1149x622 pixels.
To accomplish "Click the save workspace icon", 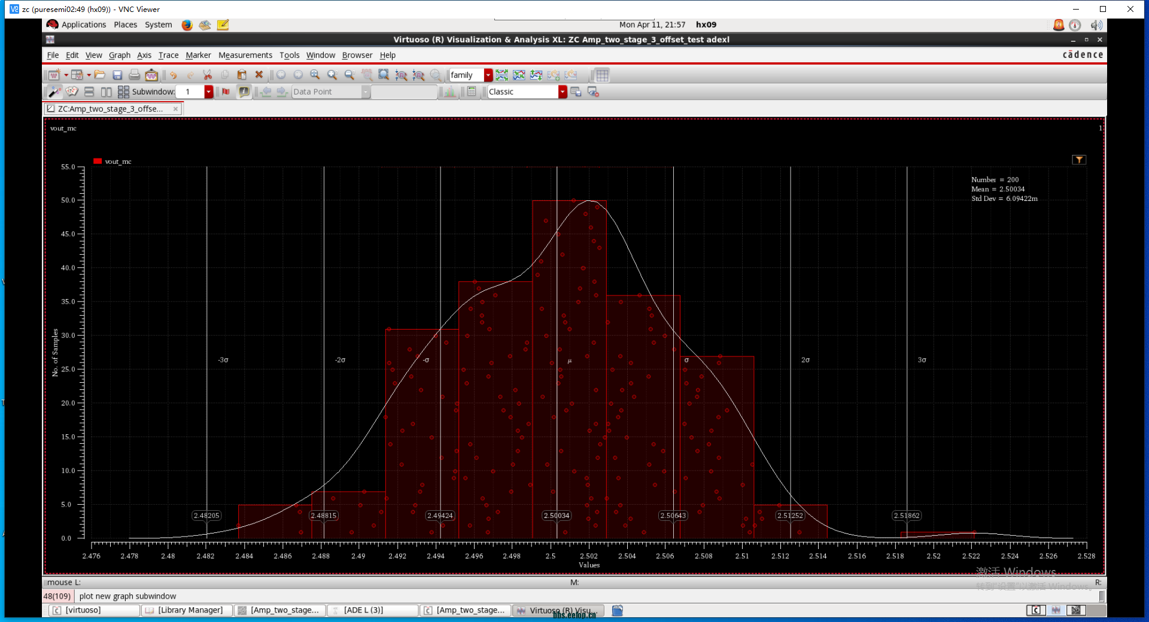I will tap(576, 92).
